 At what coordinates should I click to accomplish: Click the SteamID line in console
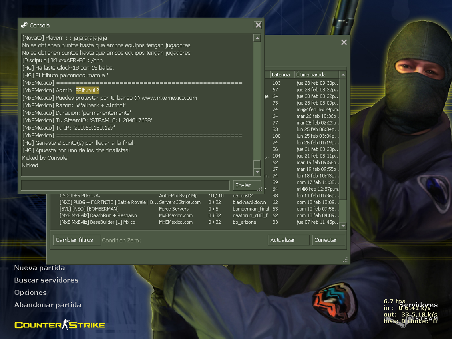click(87, 120)
